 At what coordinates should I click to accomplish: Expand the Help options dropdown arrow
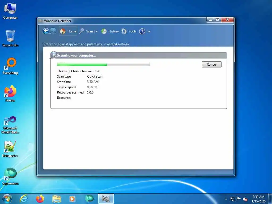[x=149, y=31]
